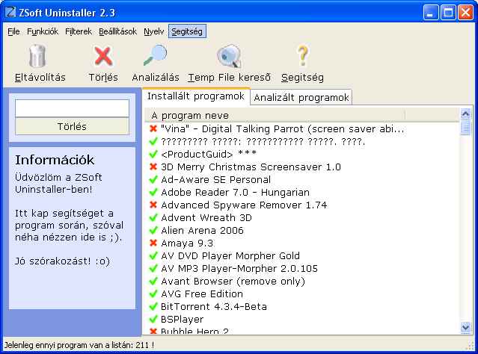Select "Vina" - Digital Talking Parrot entry
478x354 pixels.
[x=283, y=128]
